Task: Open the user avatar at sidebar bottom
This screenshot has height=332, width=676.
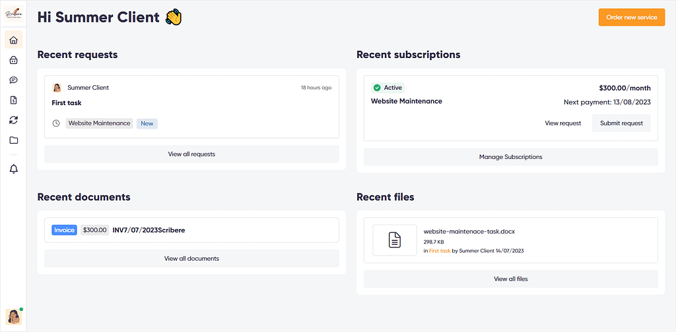Action: point(13,317)
